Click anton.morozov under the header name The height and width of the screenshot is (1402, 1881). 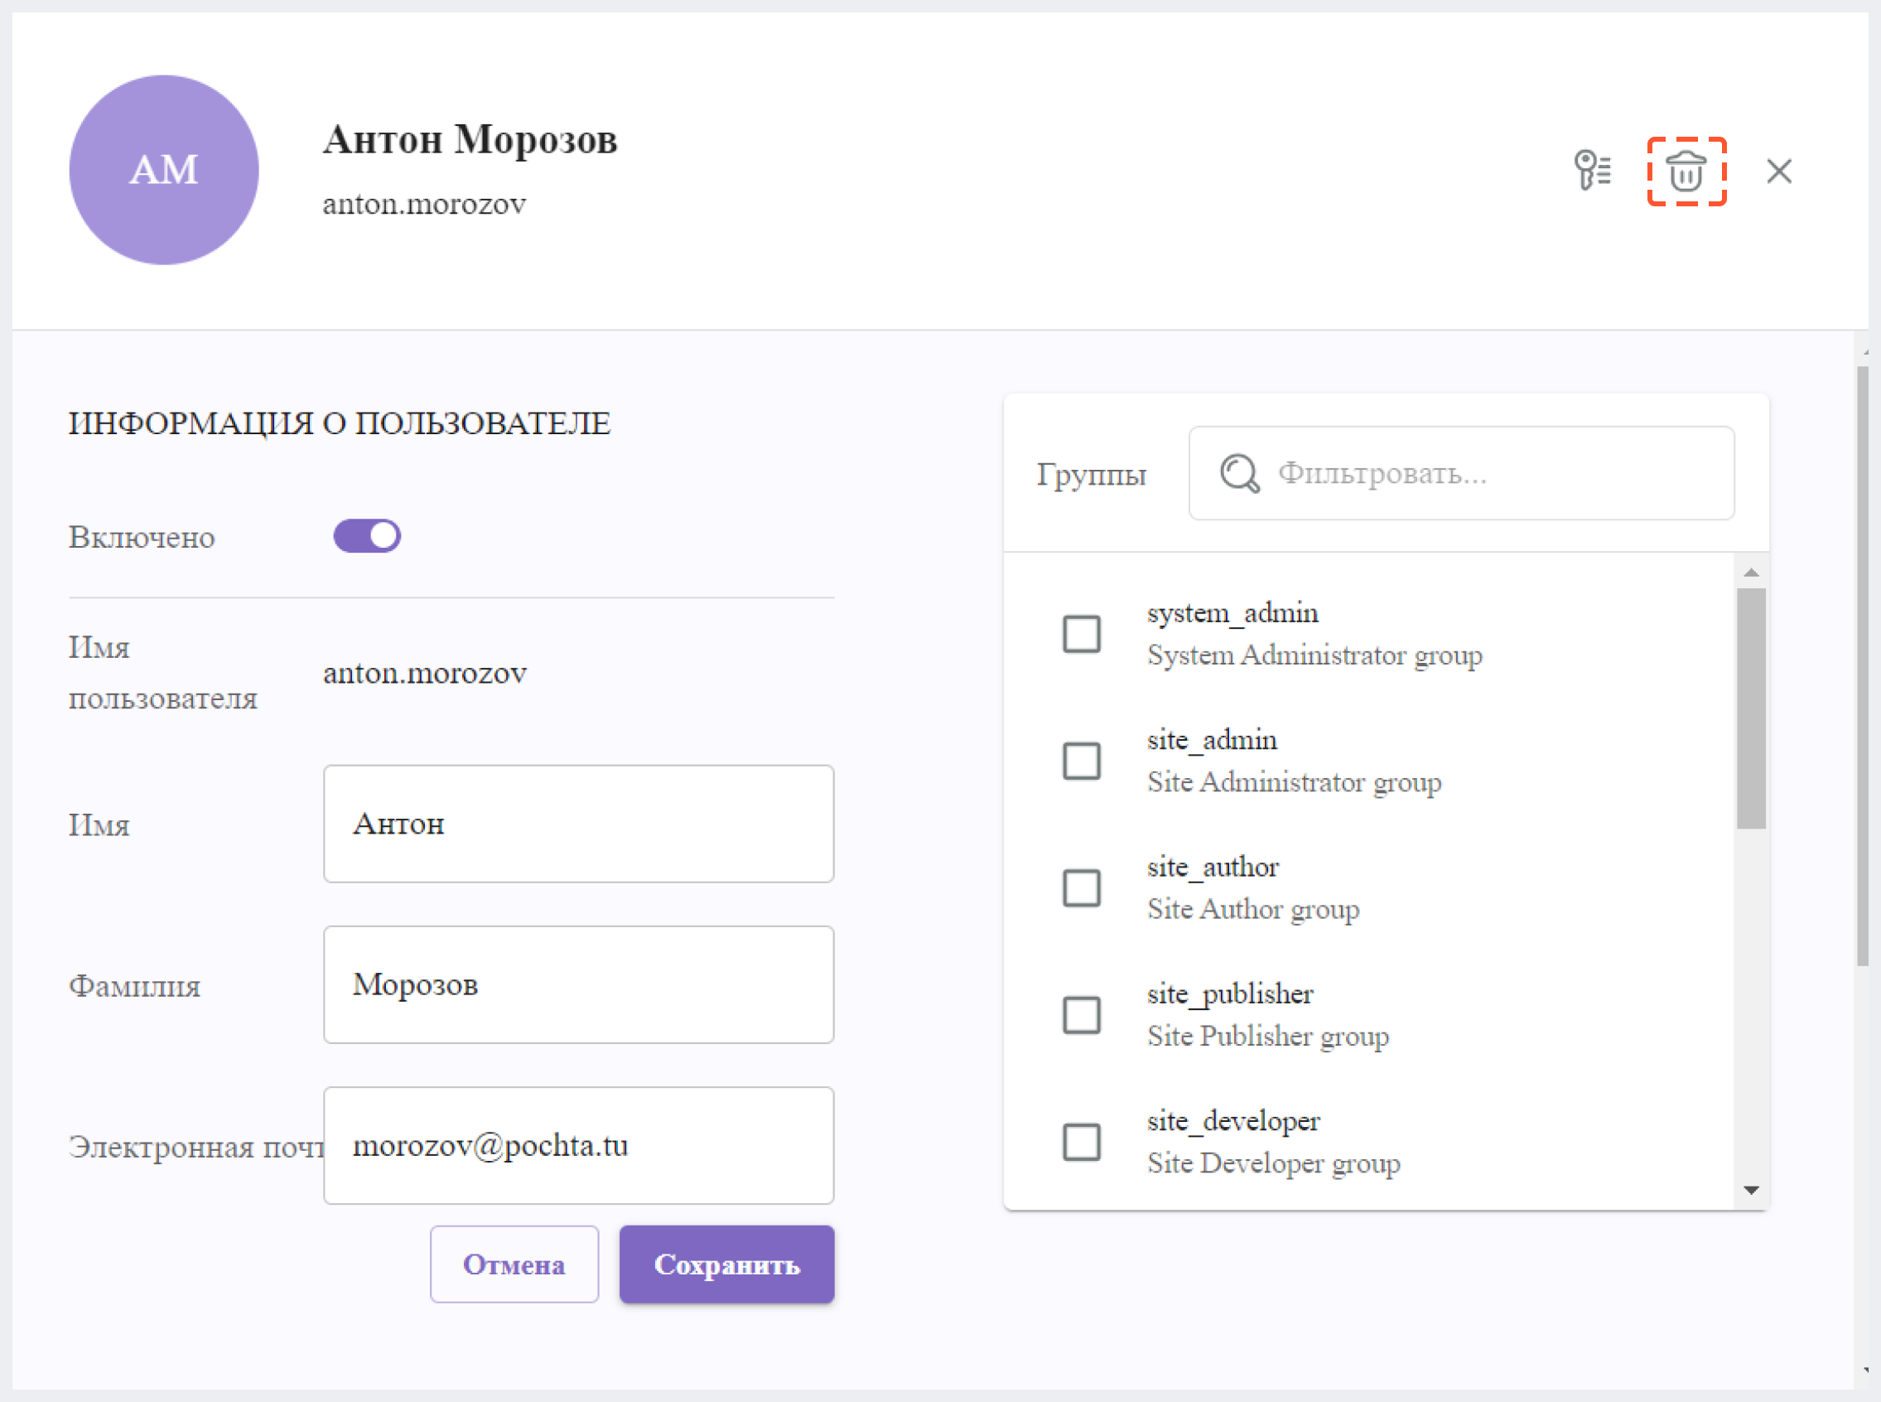tap(424, 204)
